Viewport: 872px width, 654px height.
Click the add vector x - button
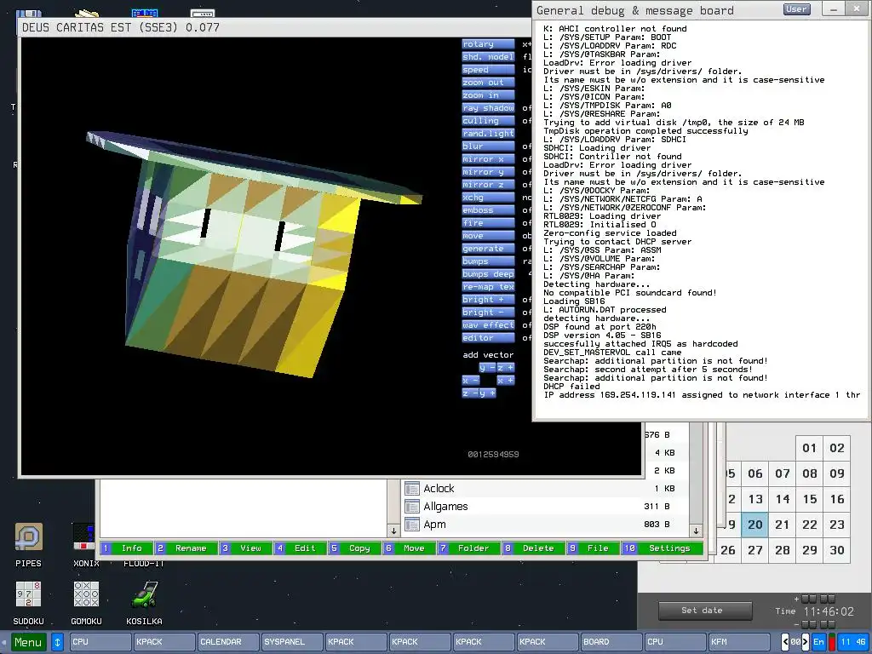click(471, 381)
